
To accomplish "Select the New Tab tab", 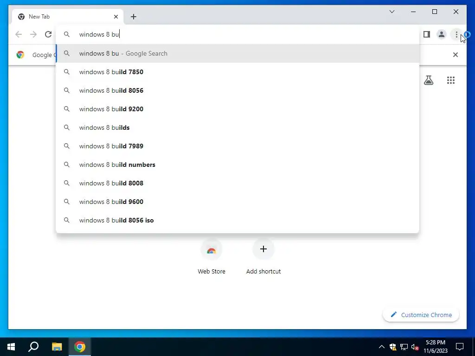I will [x=68, y=17].
